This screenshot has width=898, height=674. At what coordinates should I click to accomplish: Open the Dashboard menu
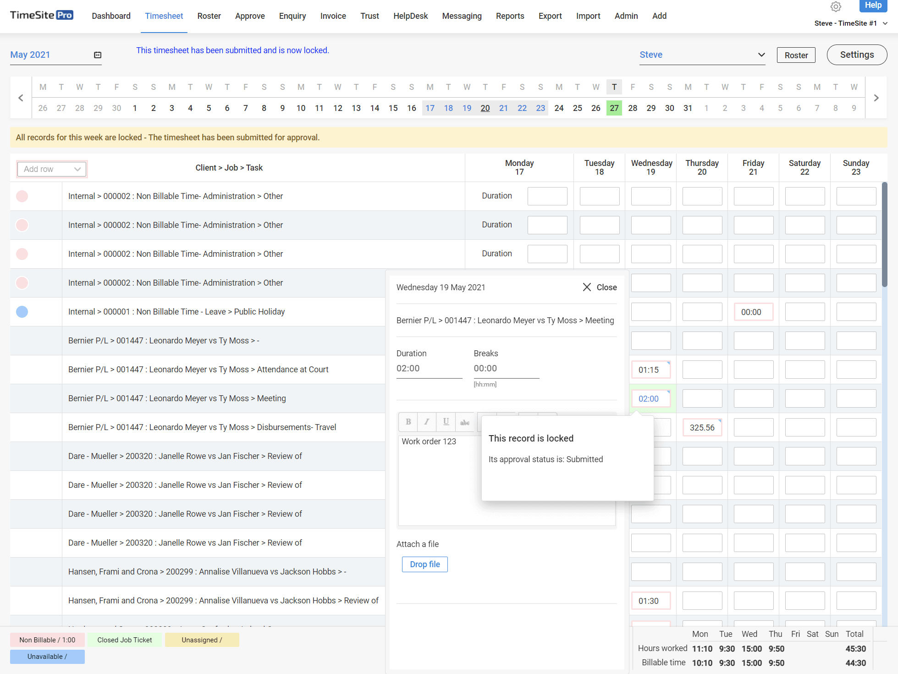[x=111, y=16]
